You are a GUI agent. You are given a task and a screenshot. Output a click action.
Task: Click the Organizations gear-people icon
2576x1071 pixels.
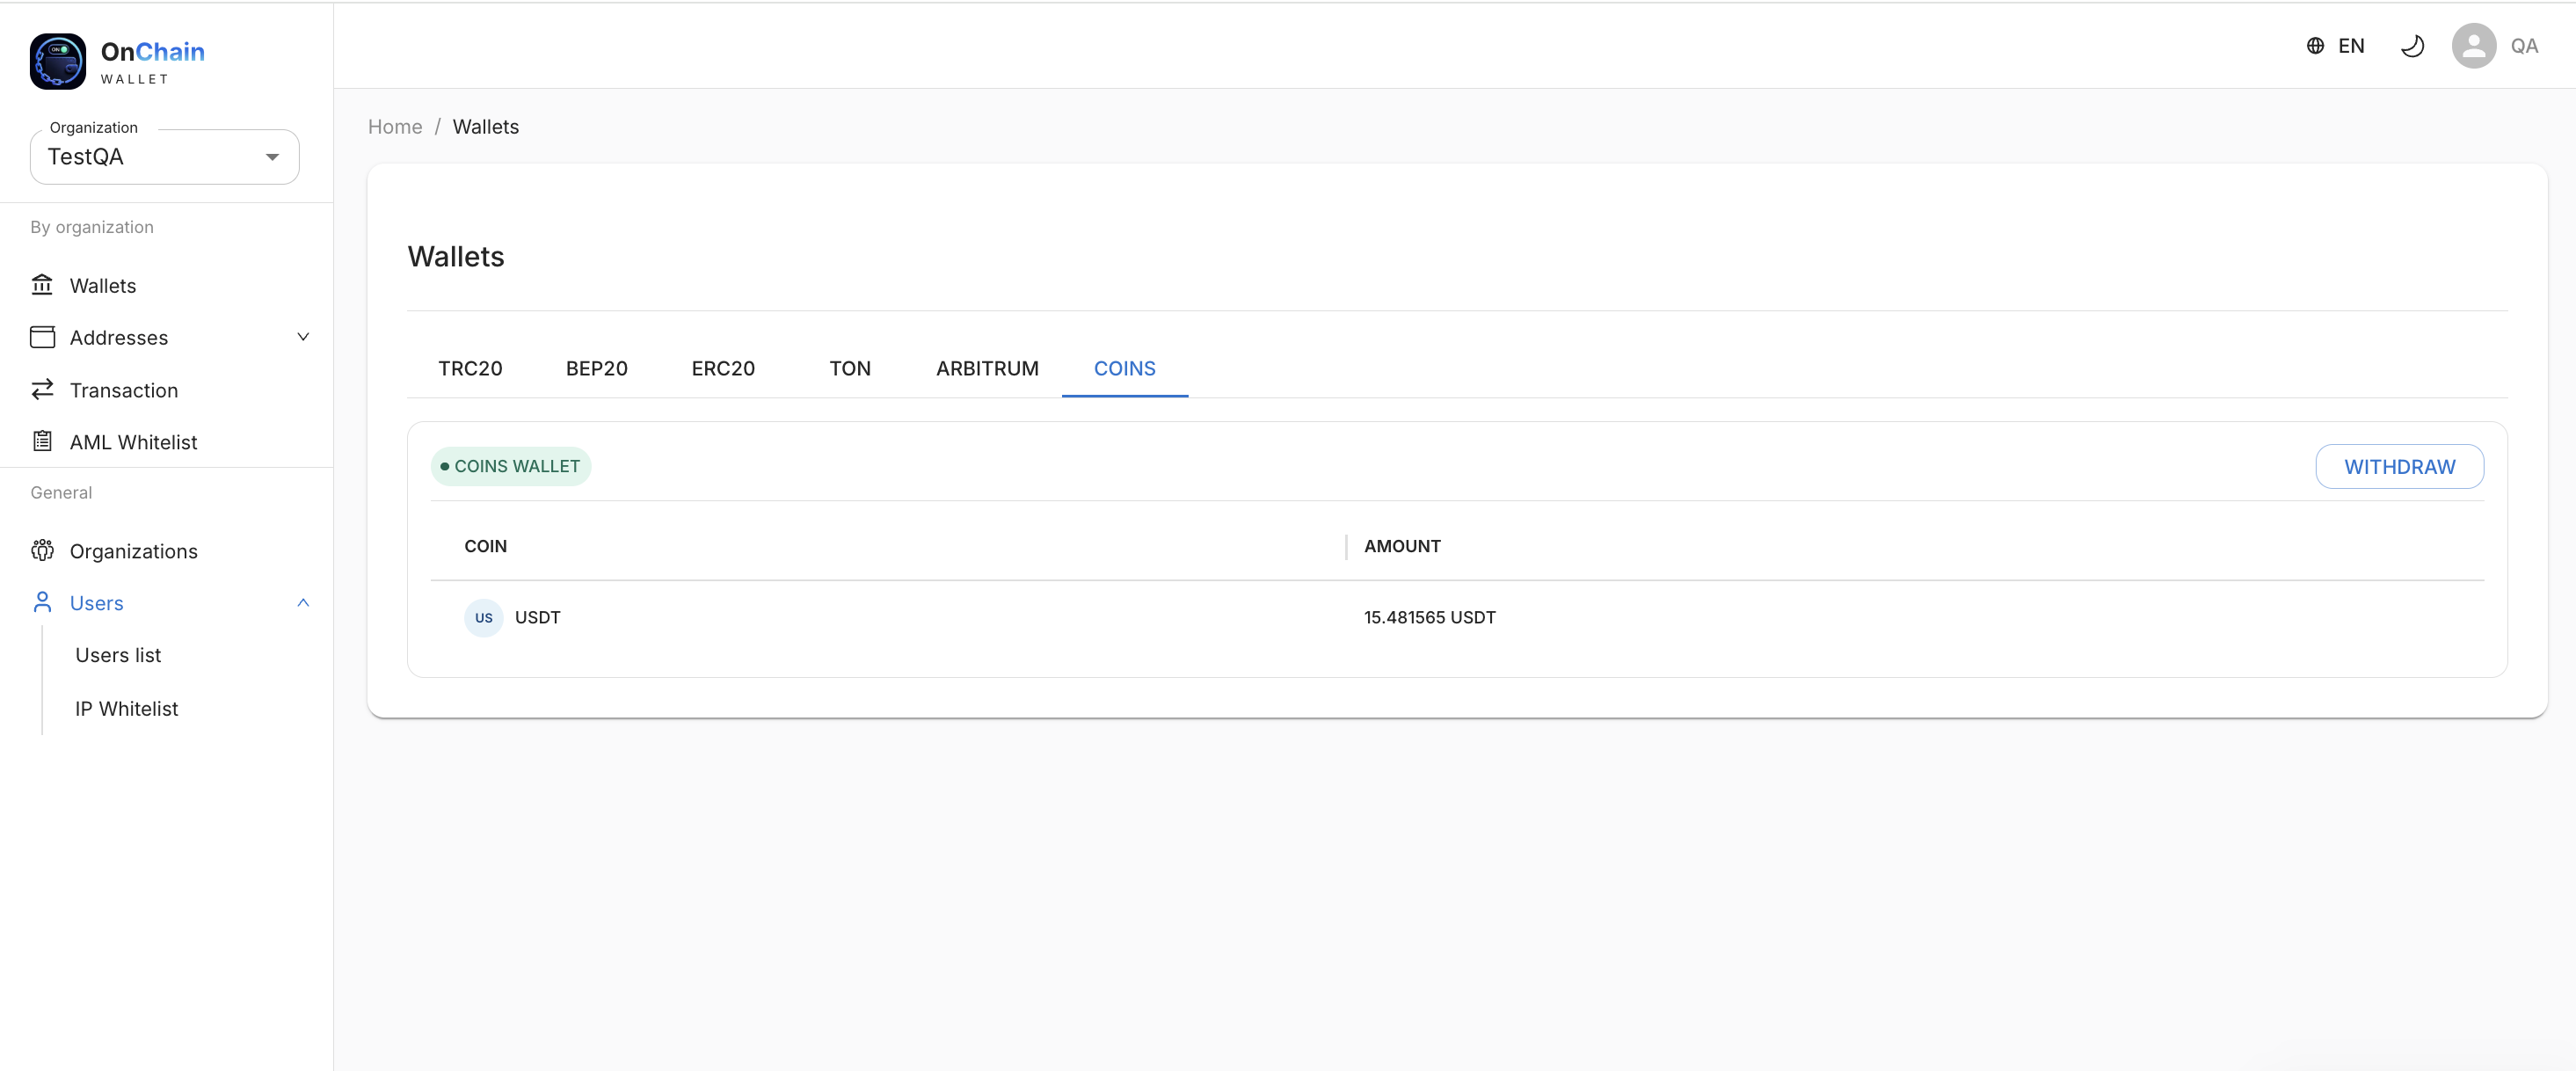(x=42, y=550)
